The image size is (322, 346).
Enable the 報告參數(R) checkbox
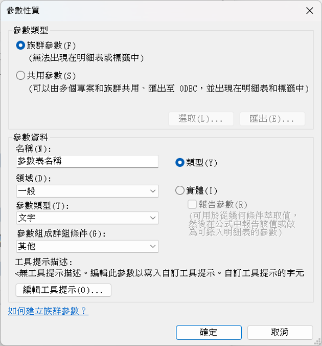(x=193, y=204)
